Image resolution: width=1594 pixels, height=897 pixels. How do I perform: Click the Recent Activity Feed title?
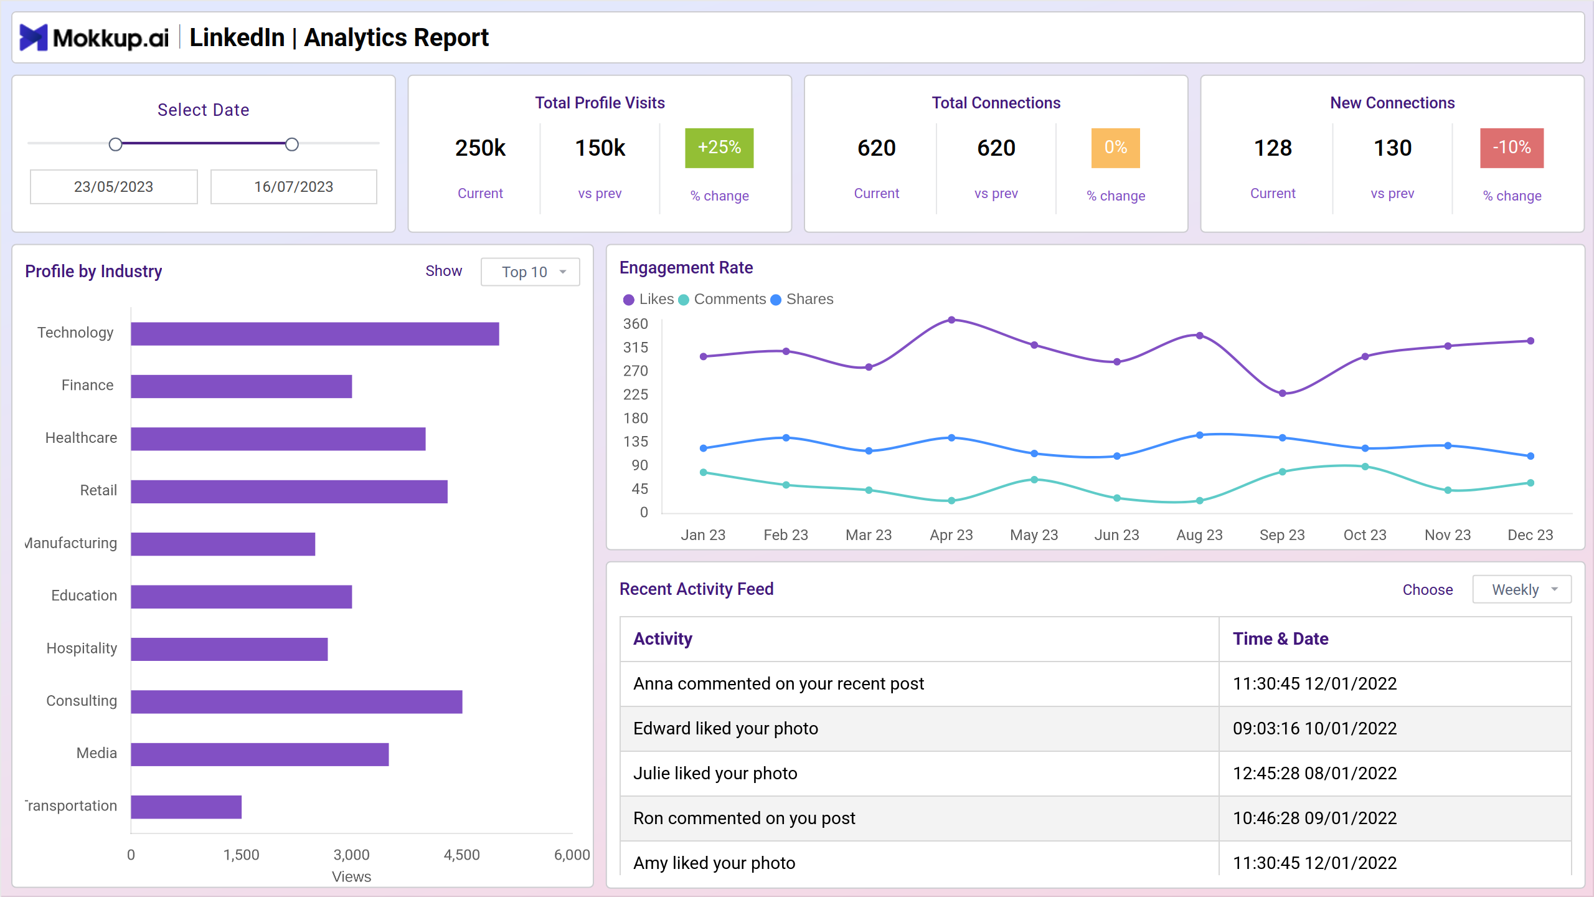point(696,589)
